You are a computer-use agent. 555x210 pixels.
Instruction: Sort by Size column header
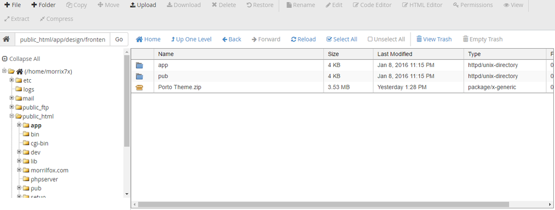(x=348, y=54)
